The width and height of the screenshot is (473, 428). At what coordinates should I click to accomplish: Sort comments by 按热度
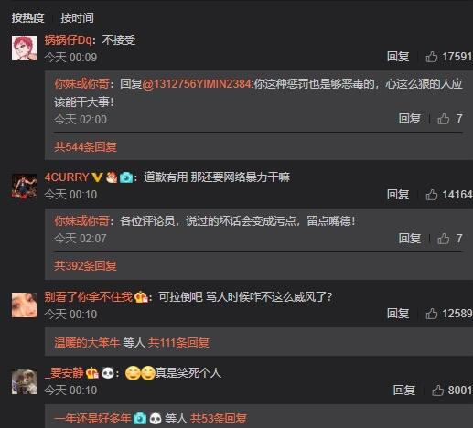point(27,18)
